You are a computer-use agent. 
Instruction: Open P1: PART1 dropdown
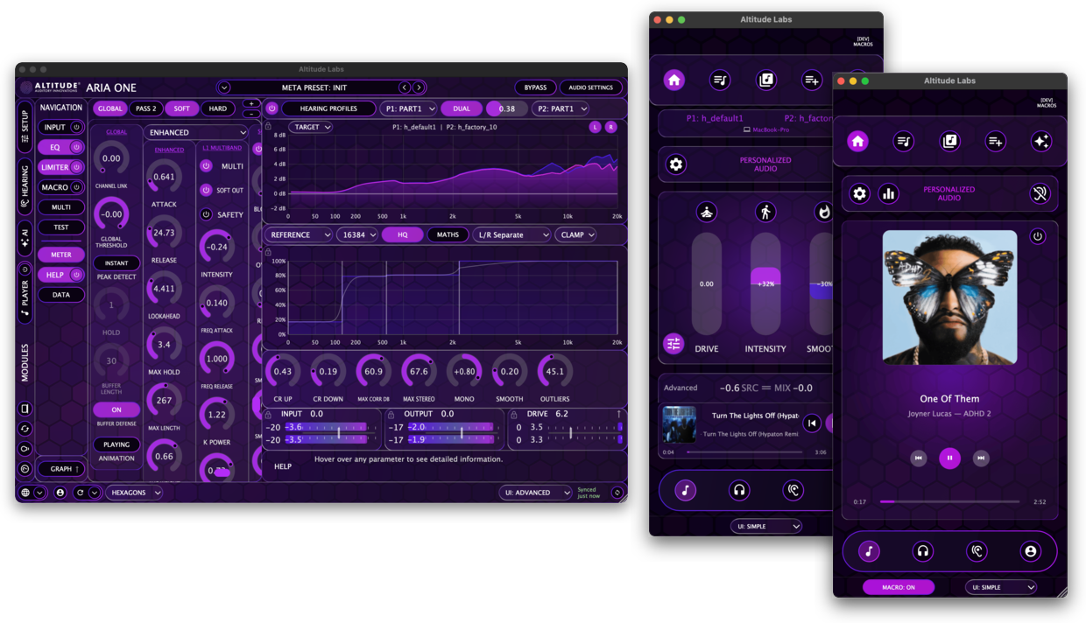[408, 108]
